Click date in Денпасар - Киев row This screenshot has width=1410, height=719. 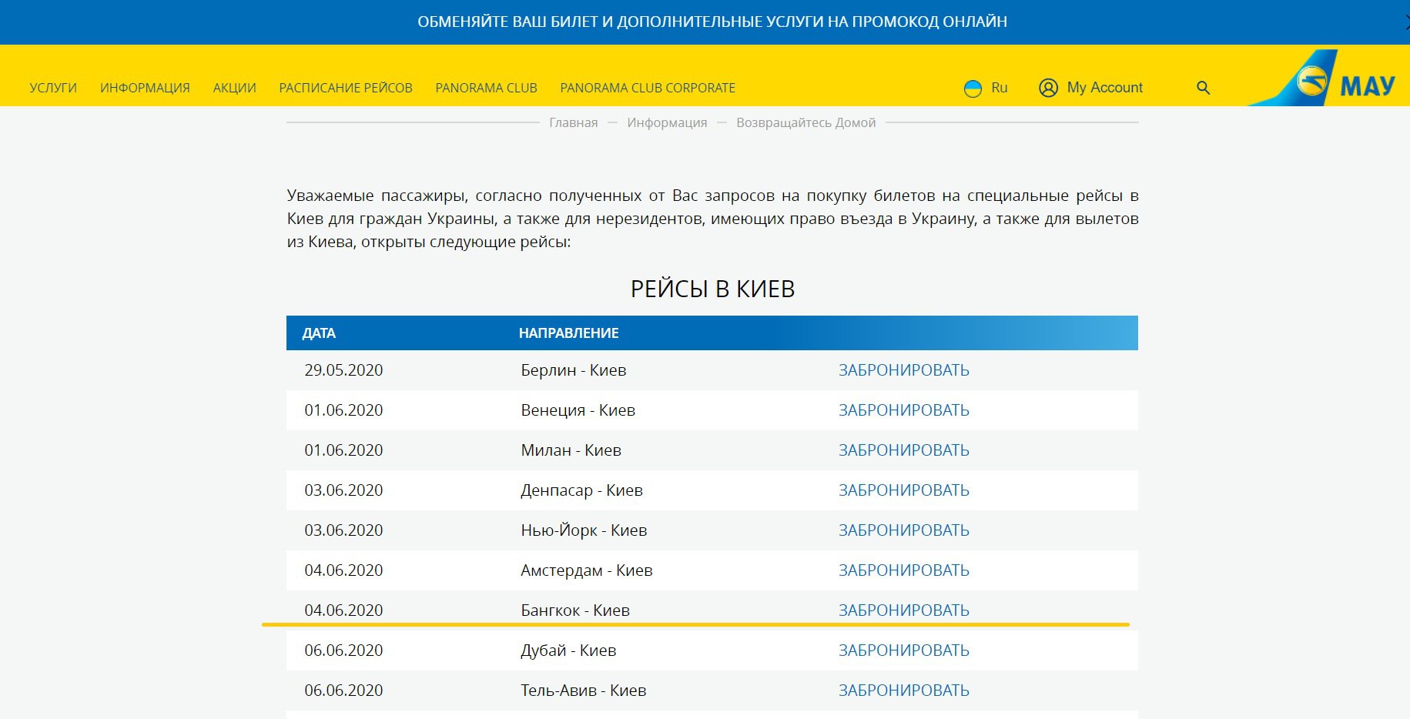[343, 490]
